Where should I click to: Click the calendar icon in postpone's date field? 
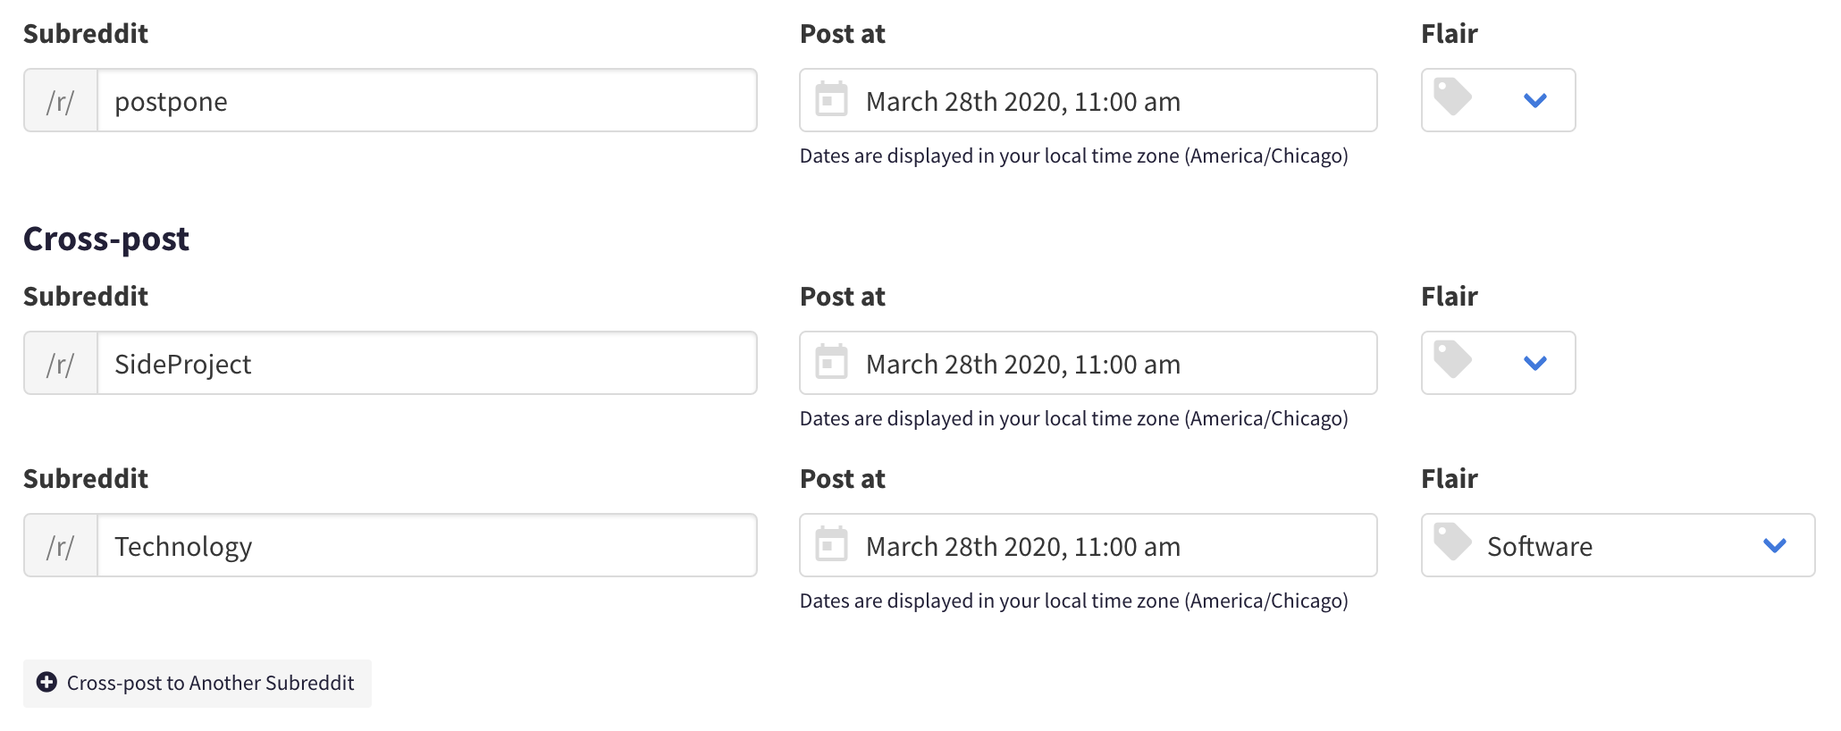click(831, 99)
